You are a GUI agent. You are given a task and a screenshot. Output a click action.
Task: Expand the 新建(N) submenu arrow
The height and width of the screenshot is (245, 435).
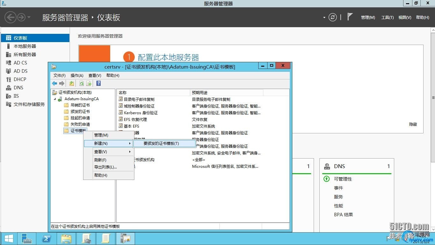click(130, 144)
